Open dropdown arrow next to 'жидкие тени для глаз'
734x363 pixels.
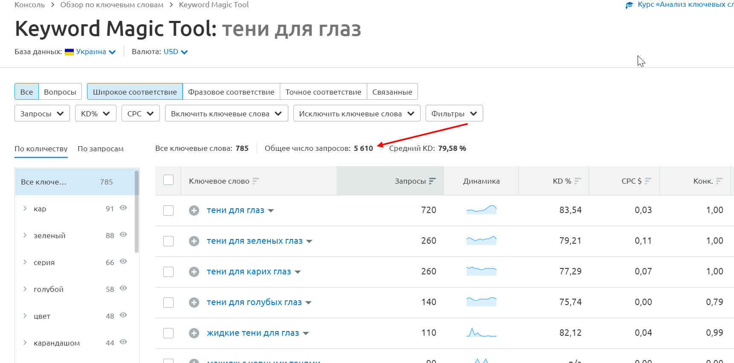tap(306, 334)
